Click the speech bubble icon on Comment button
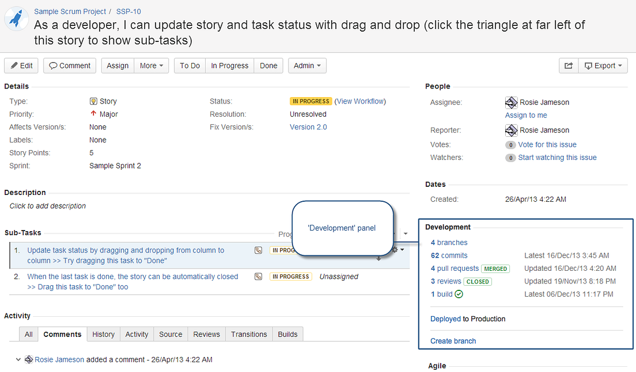636x372 pixels. 54,65
